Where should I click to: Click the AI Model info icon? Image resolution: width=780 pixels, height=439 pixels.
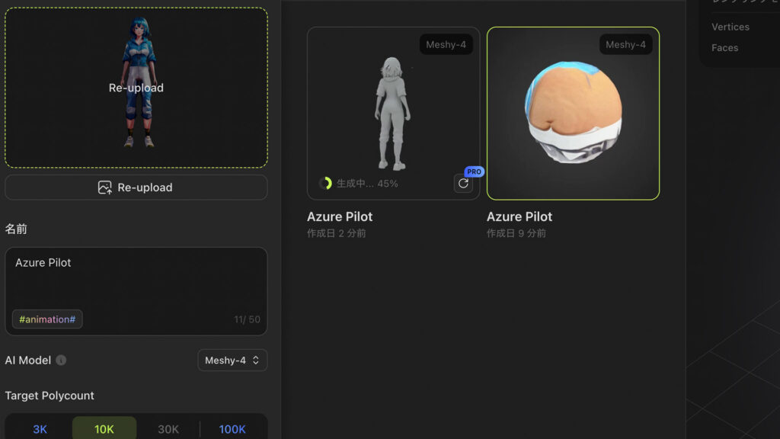click(x=61, y=360)
